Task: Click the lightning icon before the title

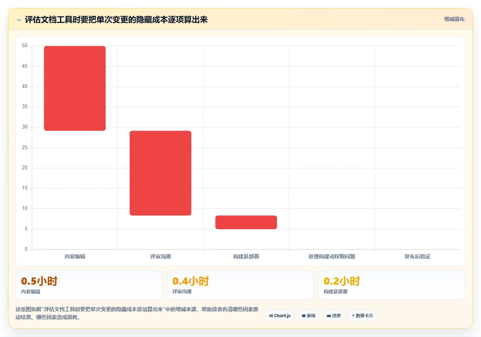Action: coord(19,19)
